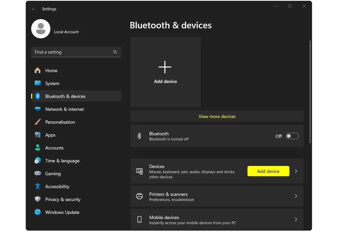This screenshot has height=243, width=337.
Task: Click the 'Off' label next to the toggle
Action: click(x=279, y=136)
